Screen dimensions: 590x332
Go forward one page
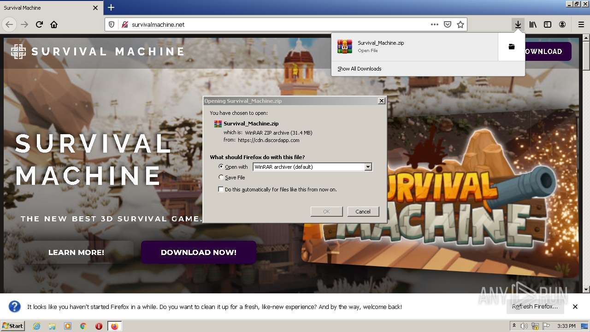click(24, 24)
